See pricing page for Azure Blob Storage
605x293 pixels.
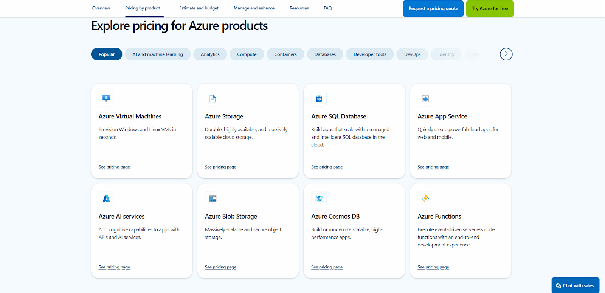(220, 267)
